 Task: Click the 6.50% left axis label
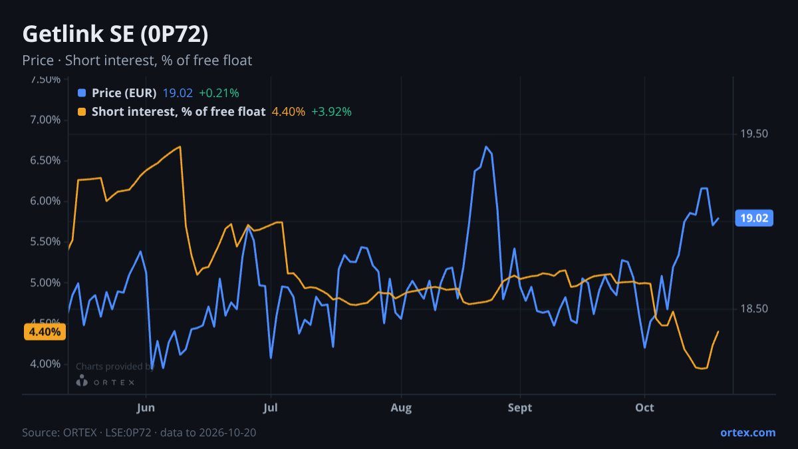pos(46,160)
